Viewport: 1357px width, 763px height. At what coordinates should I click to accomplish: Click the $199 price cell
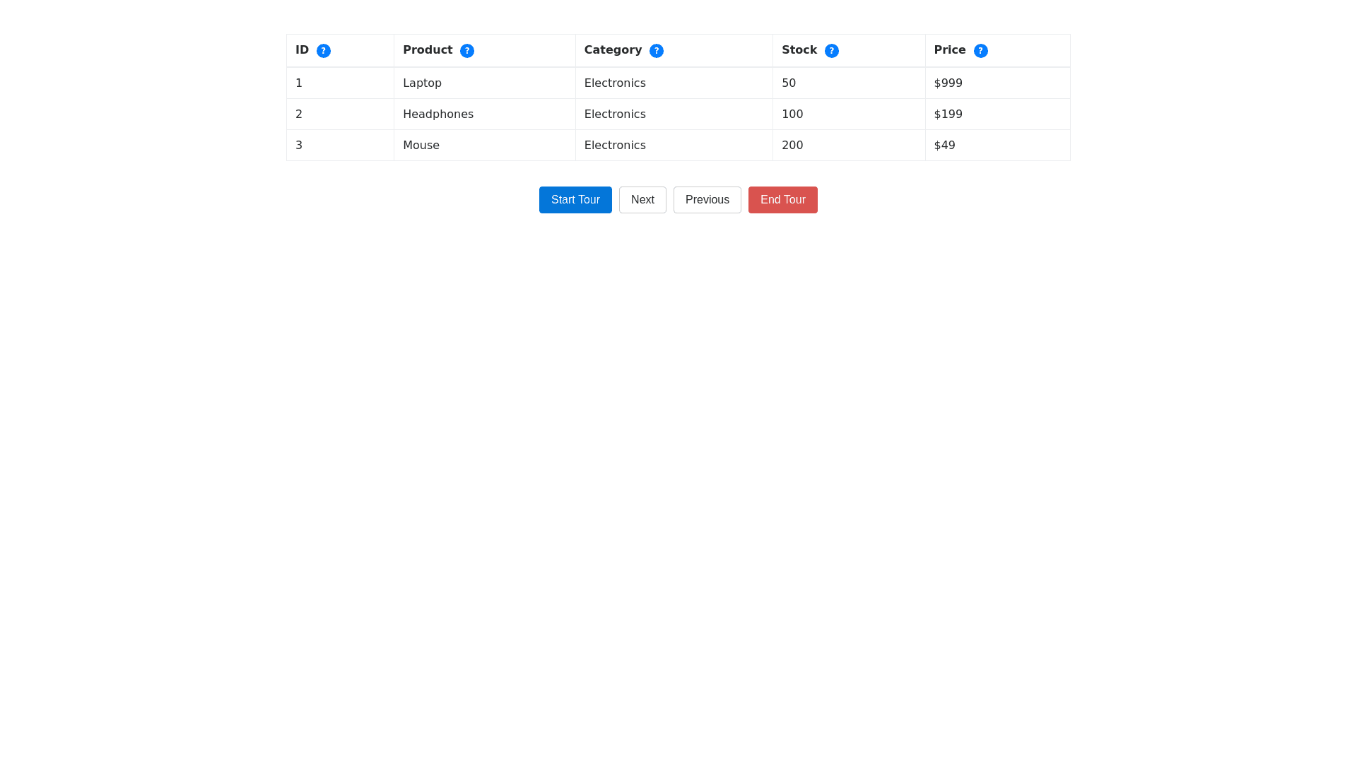click(x=948, y=114)
